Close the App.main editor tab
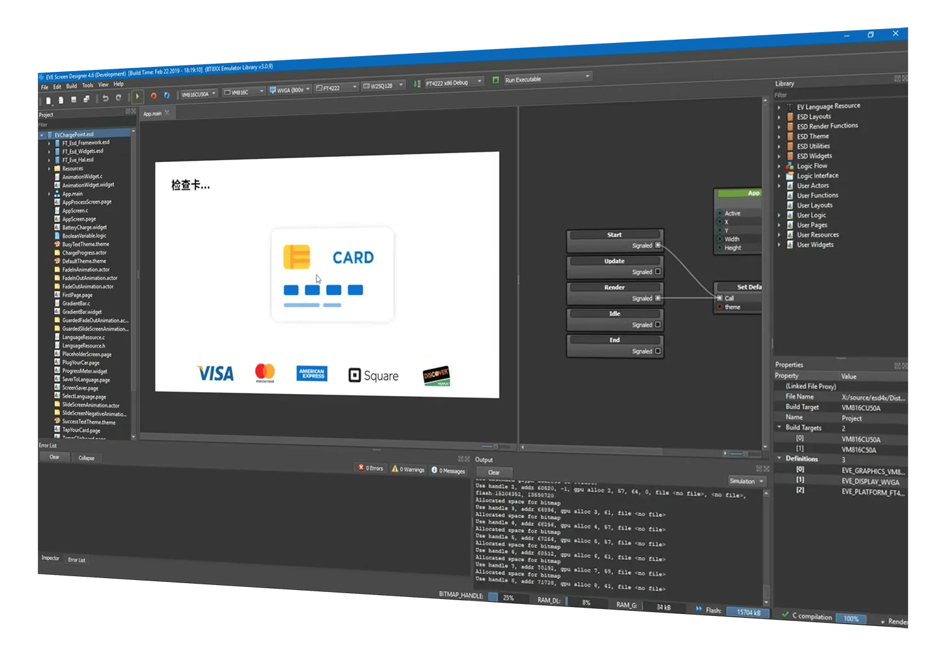This screenshot has height=655, width=946. click(x=167, y=112)
